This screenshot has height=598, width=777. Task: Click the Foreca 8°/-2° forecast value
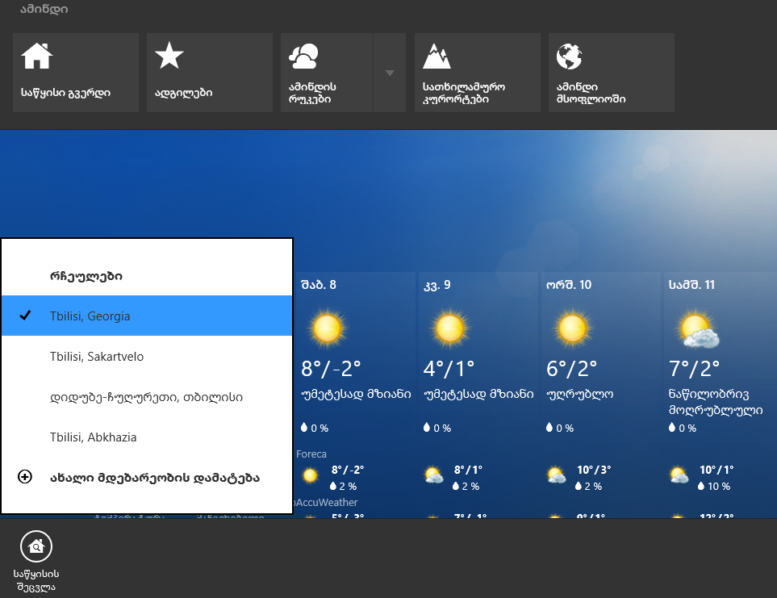(x=348, y=470)
